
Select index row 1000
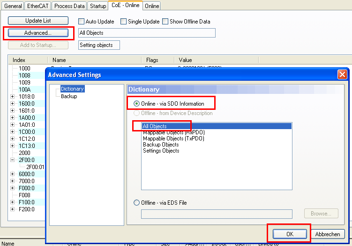point(24,69)
